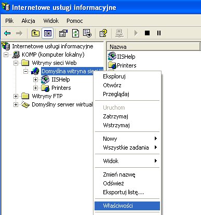
Task: Select 'Printers' label in right pane list
Action: tap(127, 65)
